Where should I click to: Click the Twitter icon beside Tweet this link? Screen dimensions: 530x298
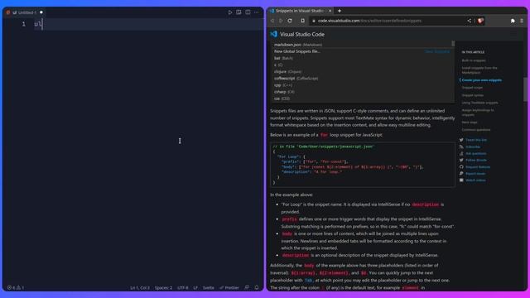(461, 140)
